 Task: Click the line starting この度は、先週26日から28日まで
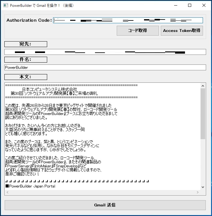click(58, 105)
